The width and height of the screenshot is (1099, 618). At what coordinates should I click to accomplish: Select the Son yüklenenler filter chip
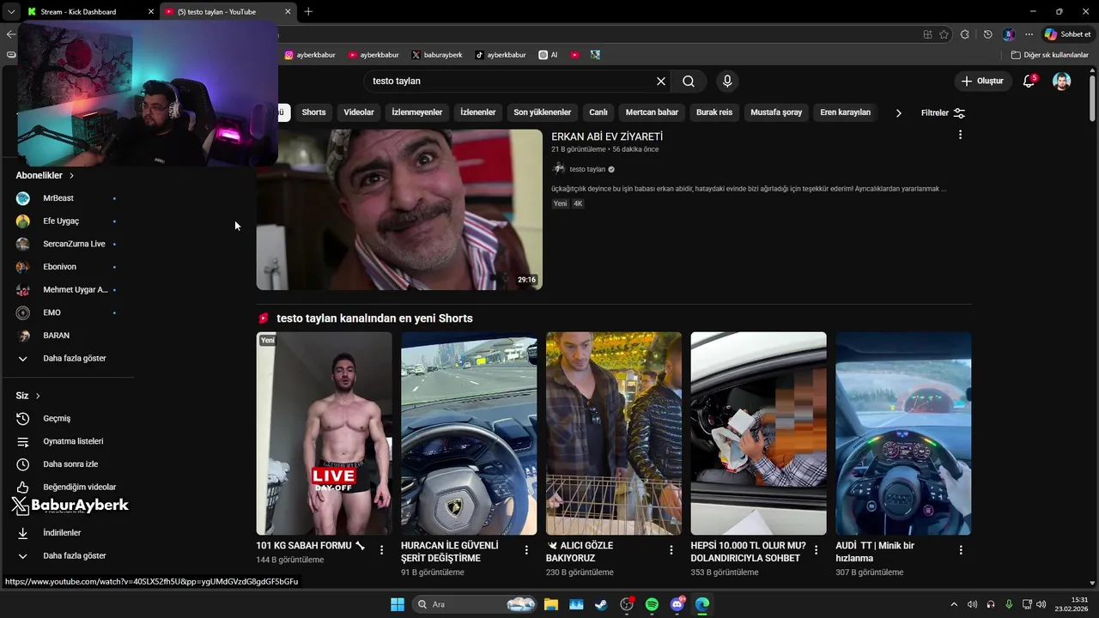pyautogui.click(x=543, y=112)
